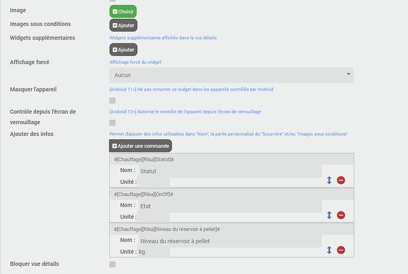Click Ajouter une commande button

pos(140,146)
